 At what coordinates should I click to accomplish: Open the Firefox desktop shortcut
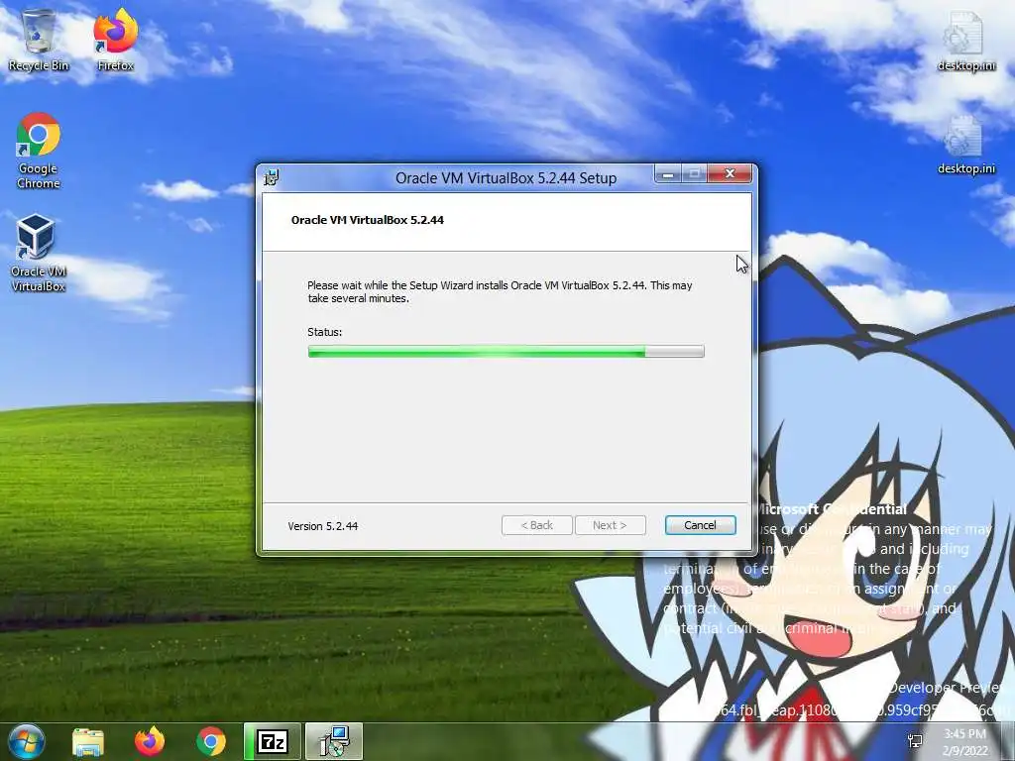coord(115,40)
